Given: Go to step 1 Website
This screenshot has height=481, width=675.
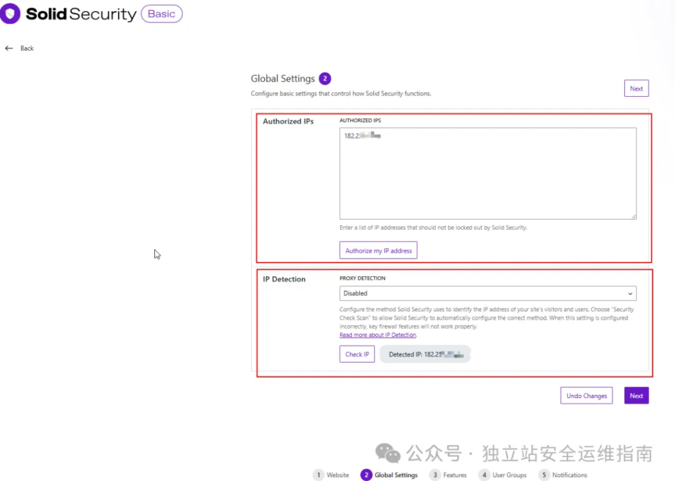Looking at the screenshot, I should (331, 474).
